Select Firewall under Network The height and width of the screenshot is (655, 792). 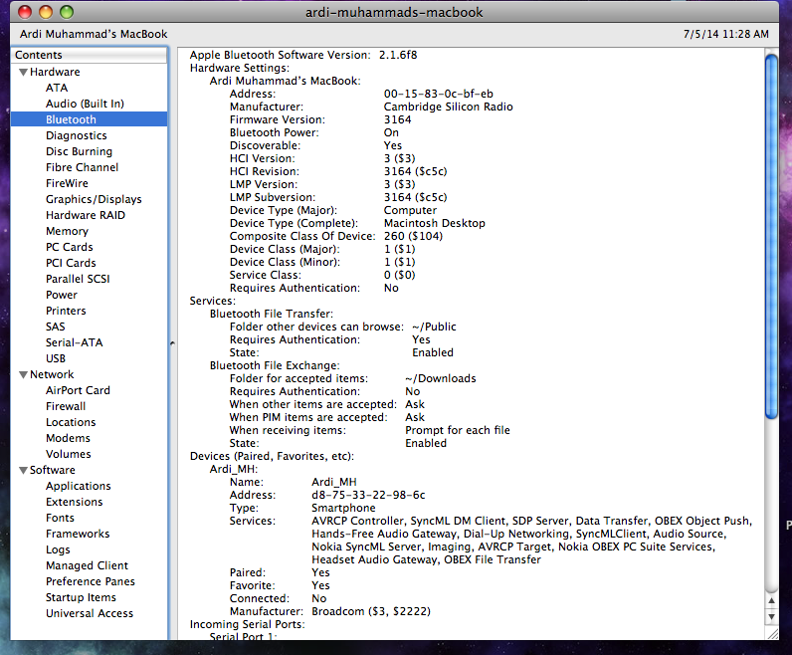(x=66, y=406)
